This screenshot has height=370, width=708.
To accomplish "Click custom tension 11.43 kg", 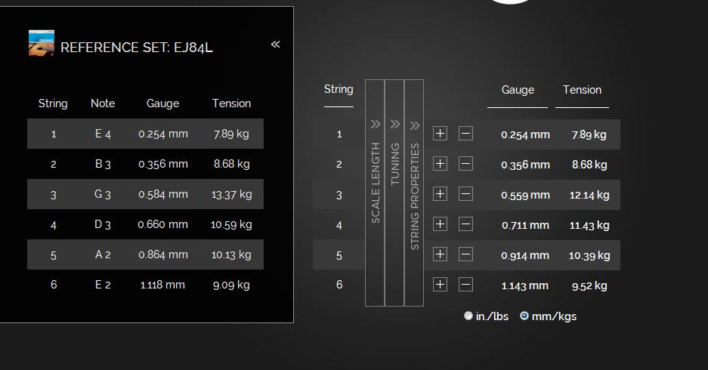I will [x=589, y=225].
